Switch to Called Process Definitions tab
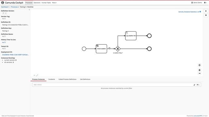 coord(68,79)
